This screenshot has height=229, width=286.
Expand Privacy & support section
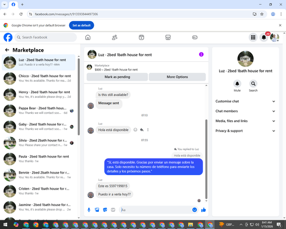point(245,131)
